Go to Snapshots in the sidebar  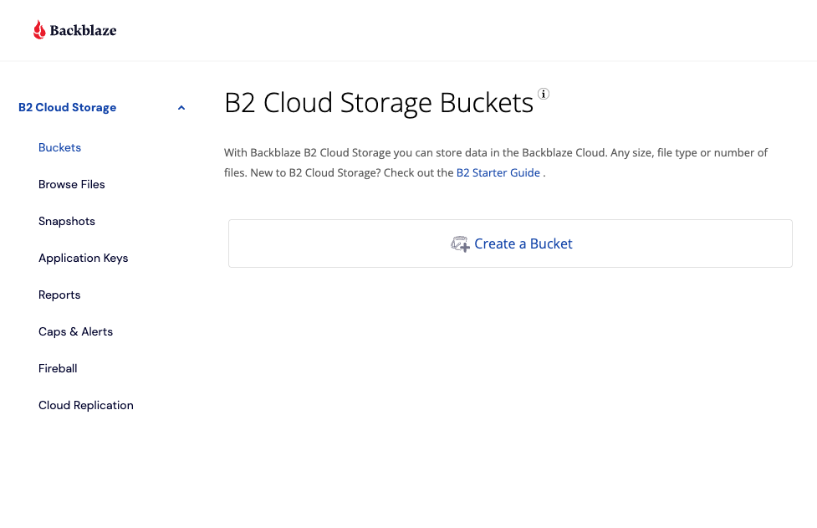pos(67,221)
